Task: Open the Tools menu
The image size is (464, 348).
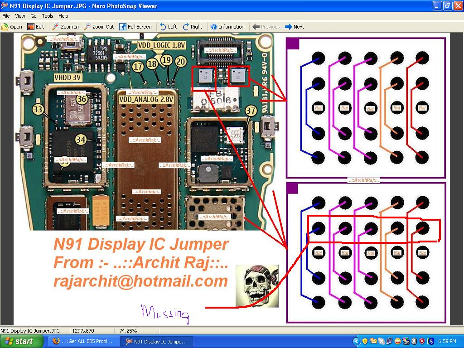Action: click(47, 16)
